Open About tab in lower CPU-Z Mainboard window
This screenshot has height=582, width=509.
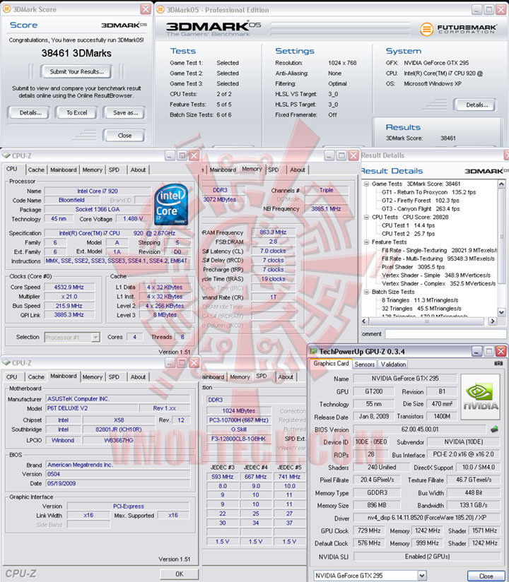138,376
